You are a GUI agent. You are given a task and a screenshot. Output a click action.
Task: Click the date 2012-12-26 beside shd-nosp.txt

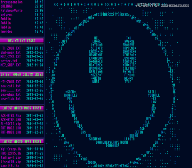pyautogui.click(x=35, y=52)
